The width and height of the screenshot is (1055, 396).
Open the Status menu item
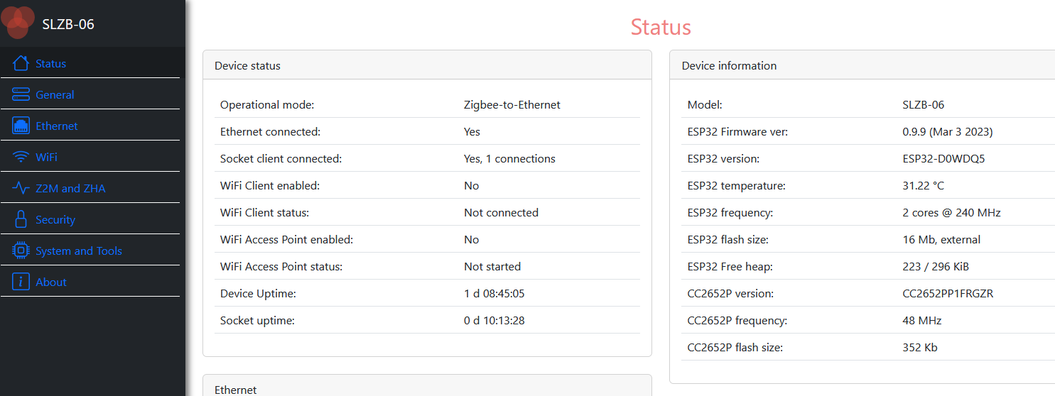[51, 63]
